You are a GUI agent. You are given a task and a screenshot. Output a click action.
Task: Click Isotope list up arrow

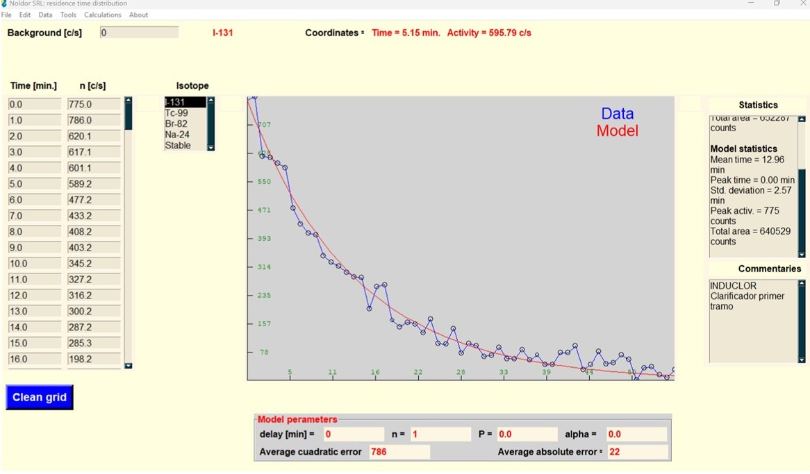[210, 100]
